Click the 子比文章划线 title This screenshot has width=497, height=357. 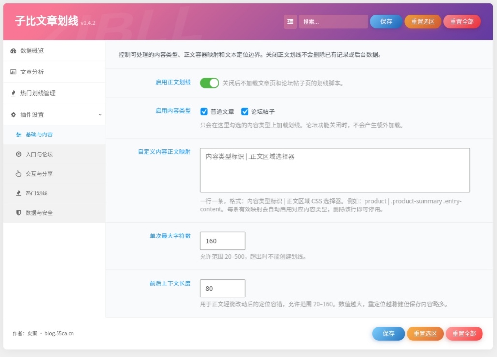47,21
